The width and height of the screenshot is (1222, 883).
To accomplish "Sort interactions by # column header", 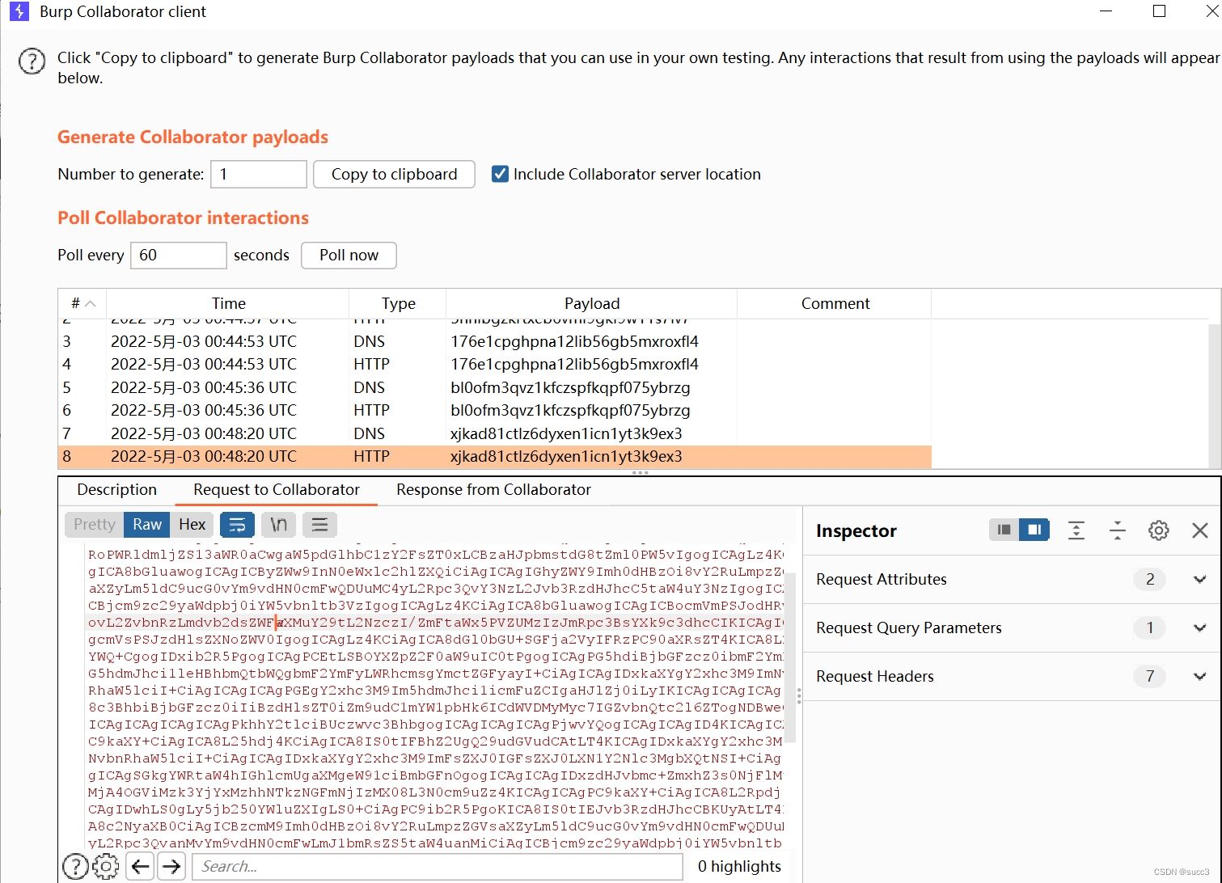I will [x=82, y=303].
